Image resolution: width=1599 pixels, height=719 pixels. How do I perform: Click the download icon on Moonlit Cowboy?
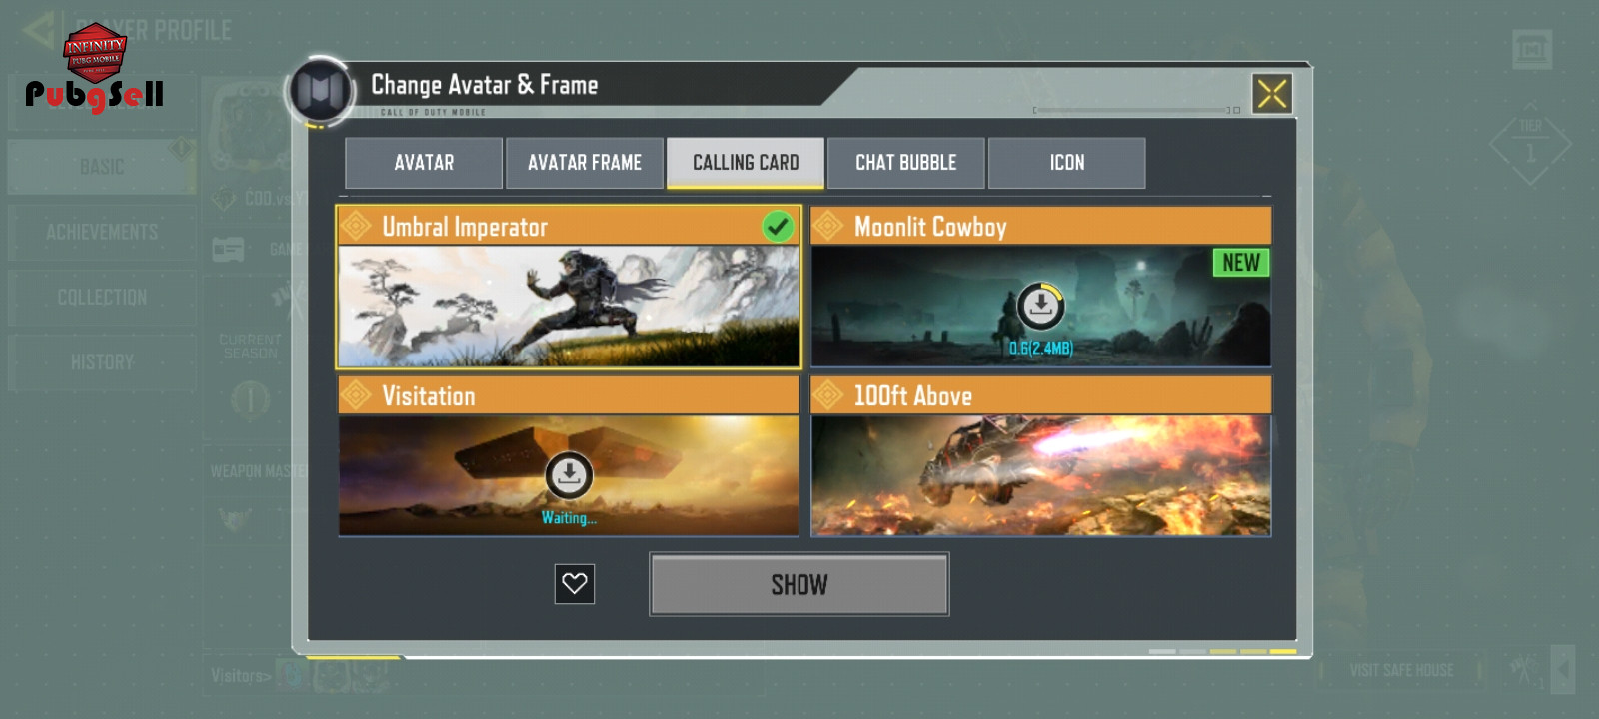[1040, 307]
